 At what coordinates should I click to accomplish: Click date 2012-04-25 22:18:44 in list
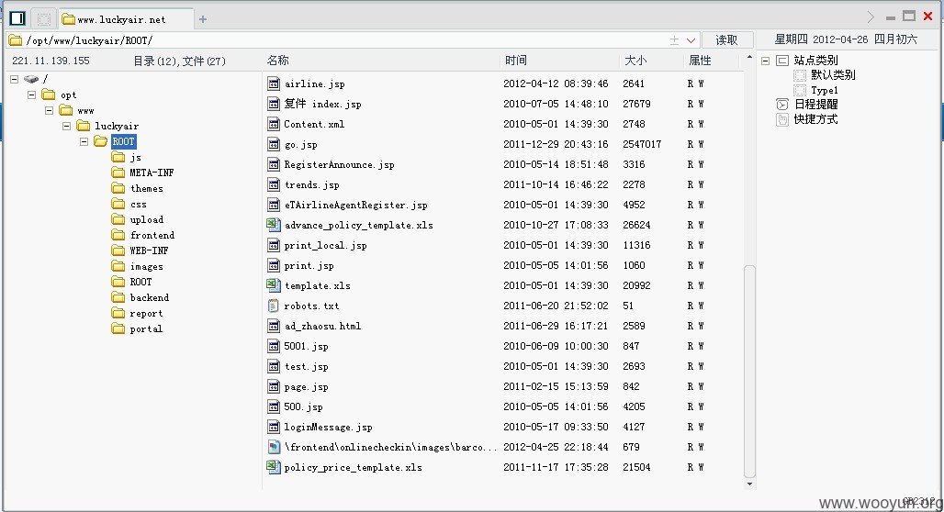point(556,447)
